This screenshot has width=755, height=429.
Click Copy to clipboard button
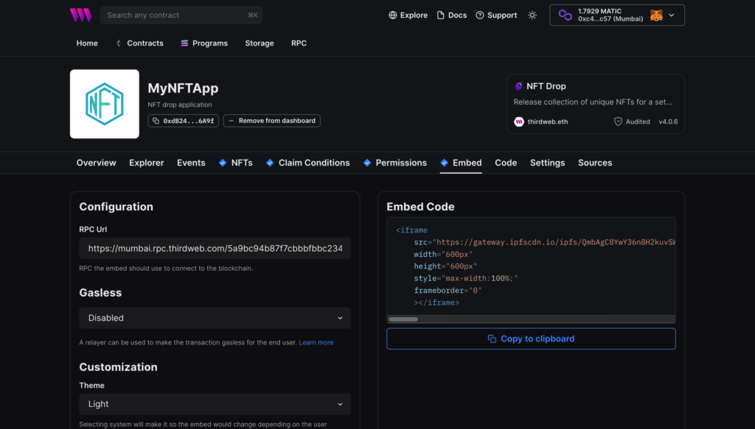click(531, 338)
